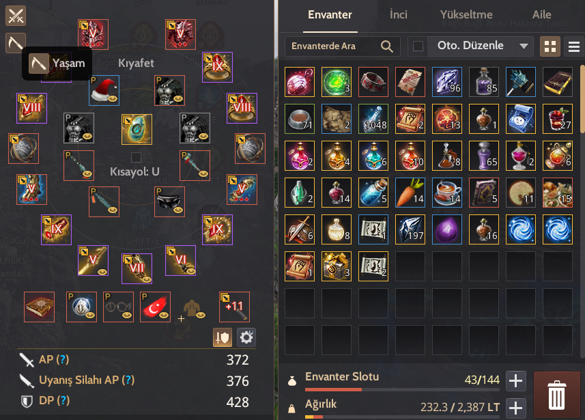Toggle the Oto. Düzenle checkbox

pos(418,46)
